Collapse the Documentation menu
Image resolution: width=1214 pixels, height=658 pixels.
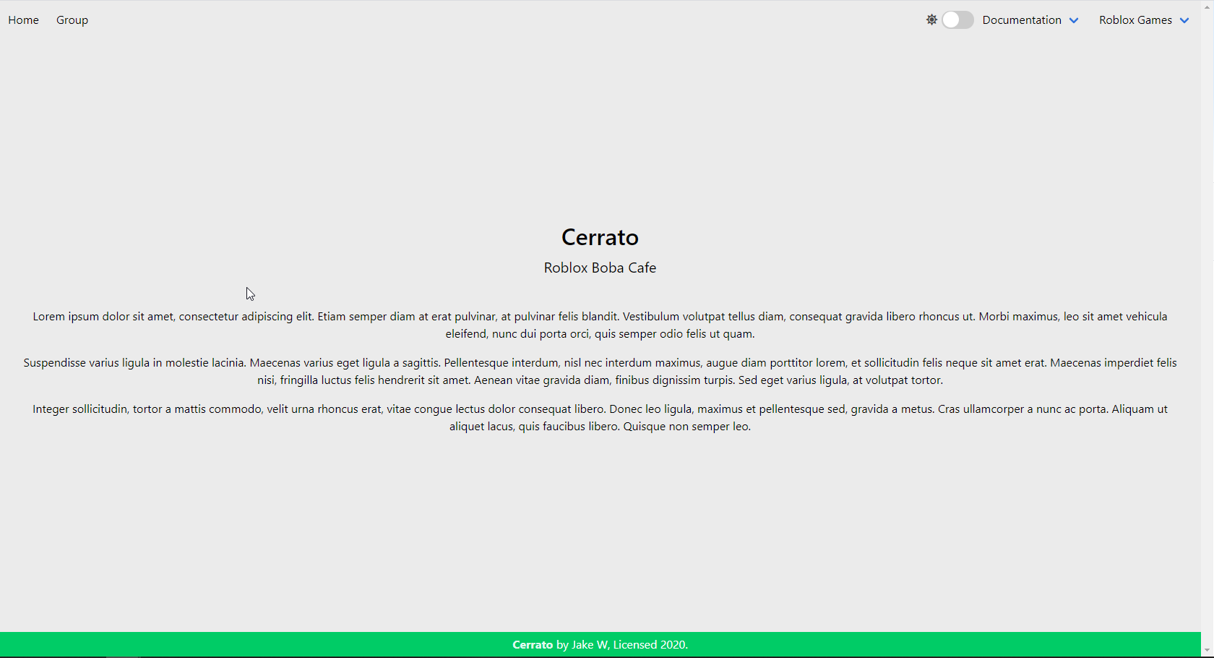[1023, 20]
